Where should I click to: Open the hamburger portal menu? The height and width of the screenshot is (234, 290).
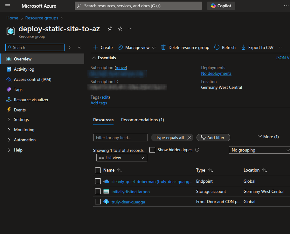[x=8, y=6]
